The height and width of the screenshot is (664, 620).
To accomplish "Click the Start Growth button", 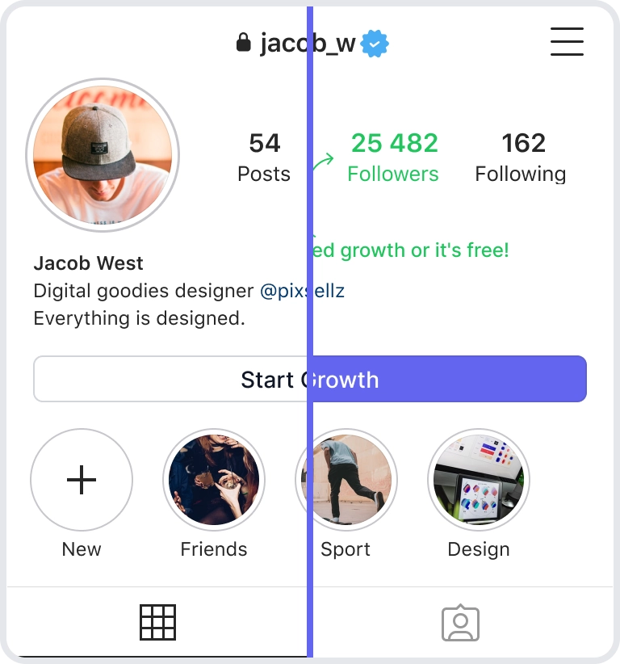I will pos(310,379).
